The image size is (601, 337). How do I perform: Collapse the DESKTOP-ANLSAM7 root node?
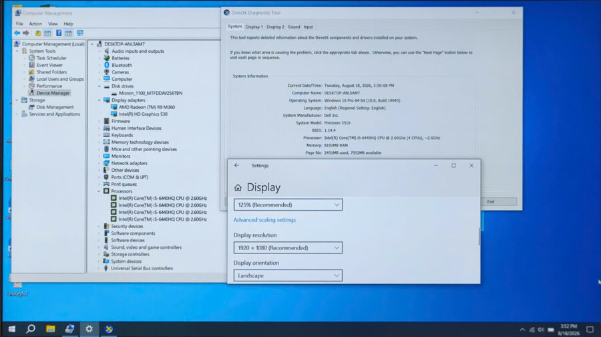(92, 44)
